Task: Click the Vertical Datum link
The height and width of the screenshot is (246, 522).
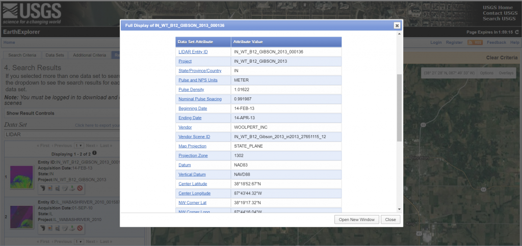Action: (x=192, y=174)
